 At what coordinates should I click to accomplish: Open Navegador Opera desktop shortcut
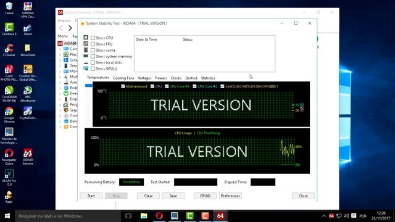9,156
